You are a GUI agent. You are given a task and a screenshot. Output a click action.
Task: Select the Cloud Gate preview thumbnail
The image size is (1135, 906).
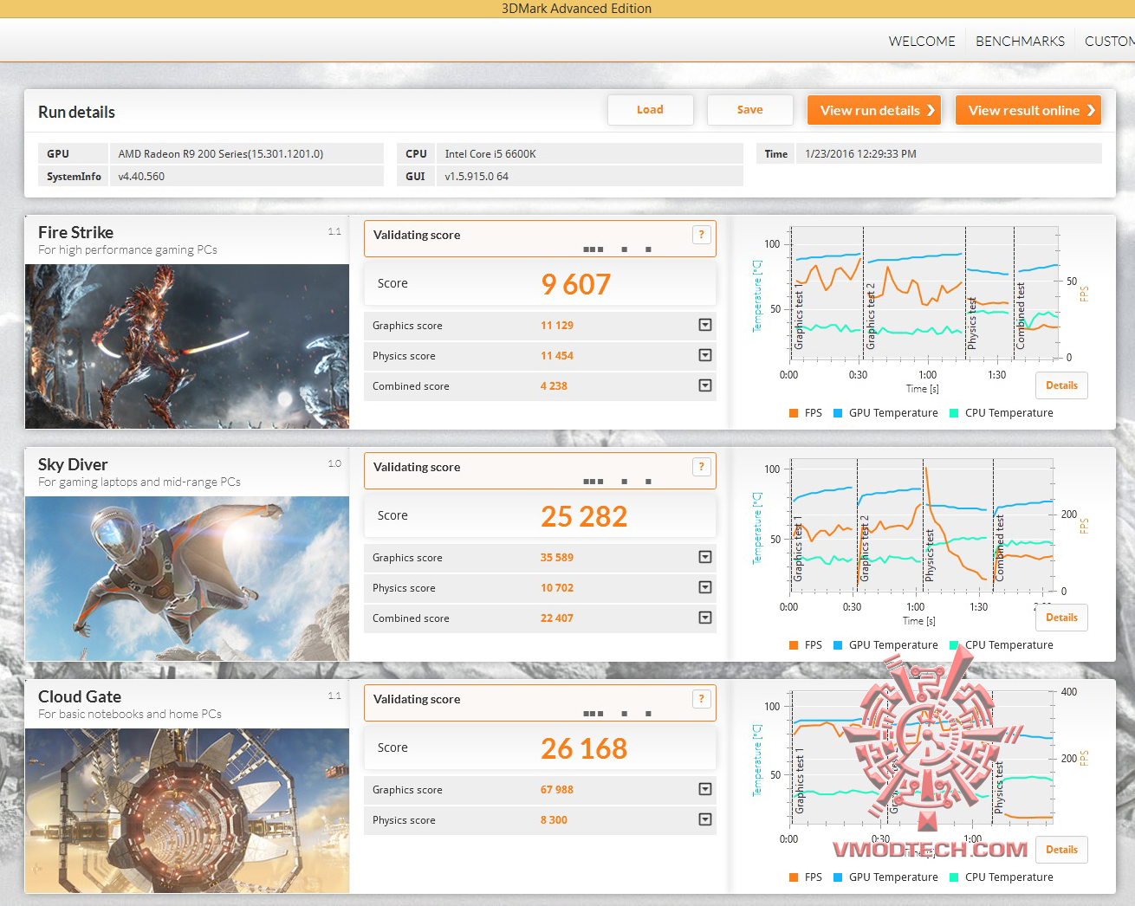coord(187,811)
